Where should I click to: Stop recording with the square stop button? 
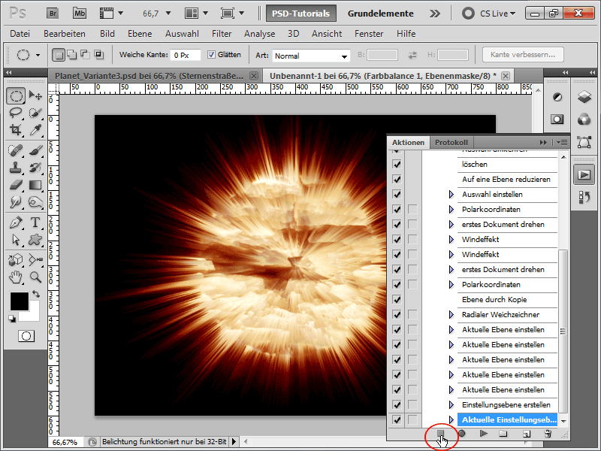pos(441,434)
